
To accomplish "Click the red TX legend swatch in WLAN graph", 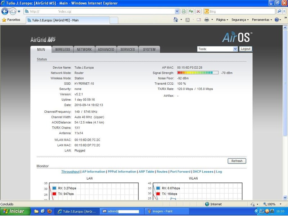I will tap(158, 194).
